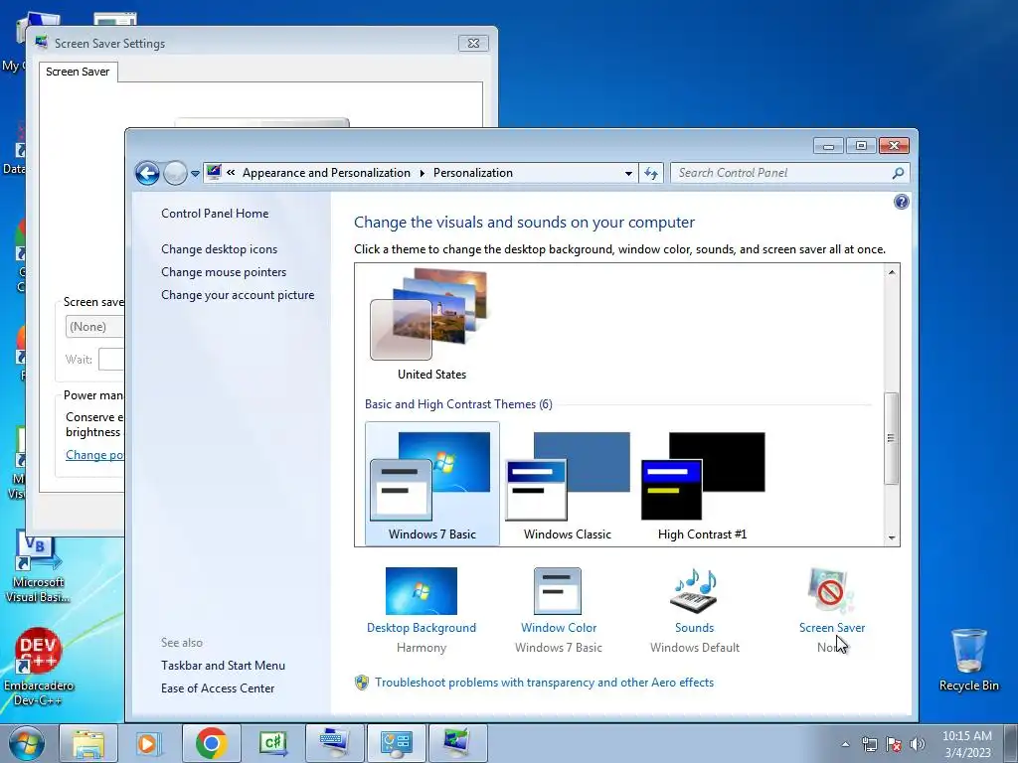
Task: Expand breadcrumb arrow after Appearance and Personalization
Action: [422, 173]
